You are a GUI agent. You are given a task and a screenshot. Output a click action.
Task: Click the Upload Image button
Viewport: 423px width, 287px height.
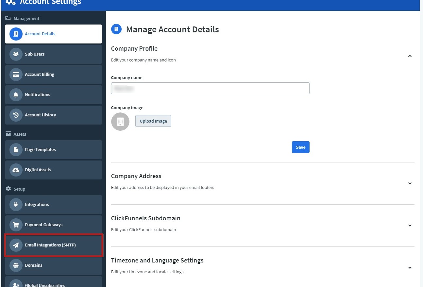(153, 121)
